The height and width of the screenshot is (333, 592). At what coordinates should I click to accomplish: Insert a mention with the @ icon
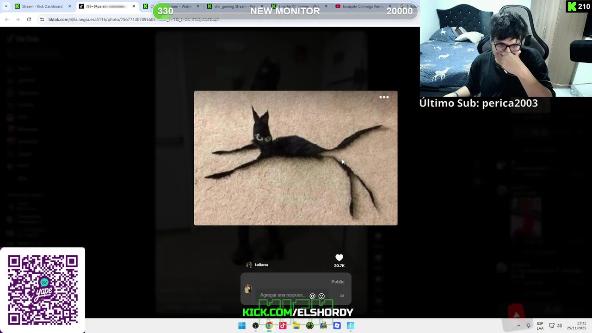click(x=312, y=296)
